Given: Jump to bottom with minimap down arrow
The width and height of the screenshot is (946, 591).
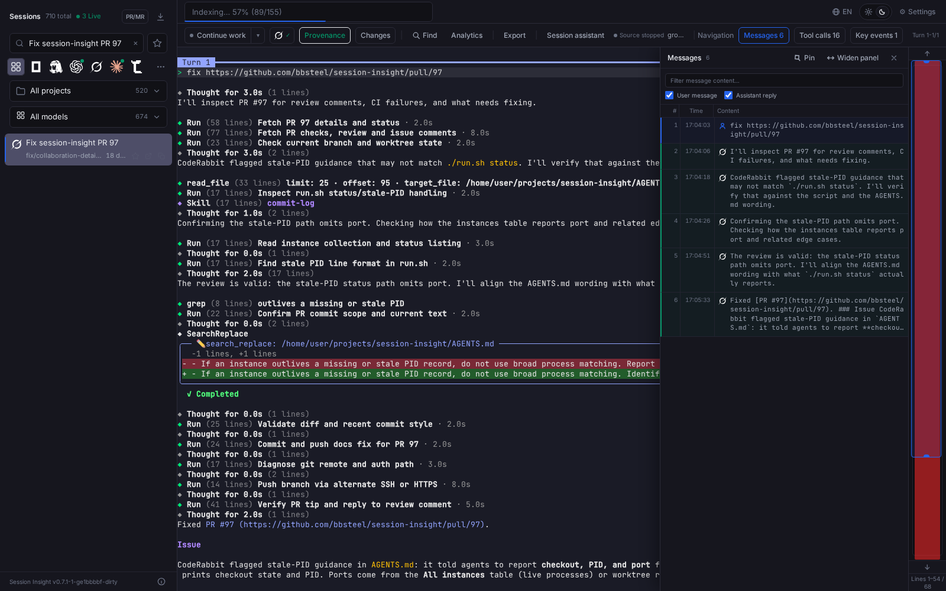Looking at the screenshot, I should click(927, 567).
